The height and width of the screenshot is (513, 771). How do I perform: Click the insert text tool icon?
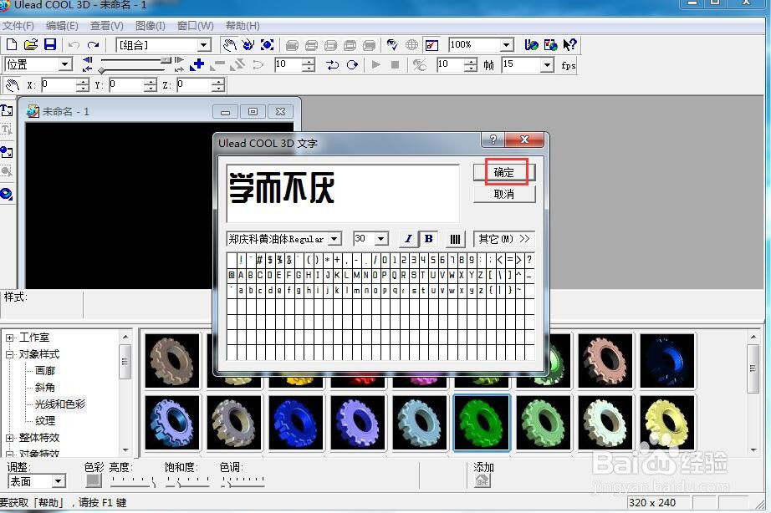(x=7, y=110)
